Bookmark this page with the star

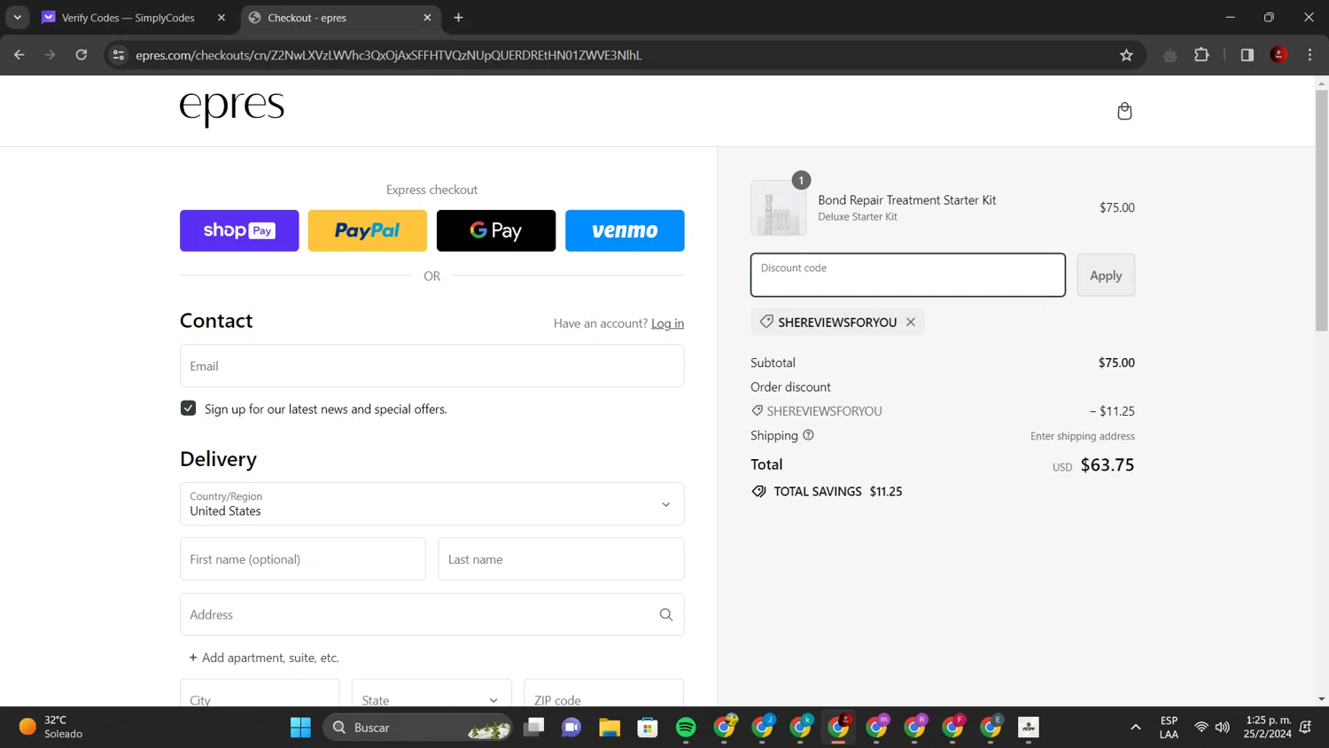click(1126, 55)
